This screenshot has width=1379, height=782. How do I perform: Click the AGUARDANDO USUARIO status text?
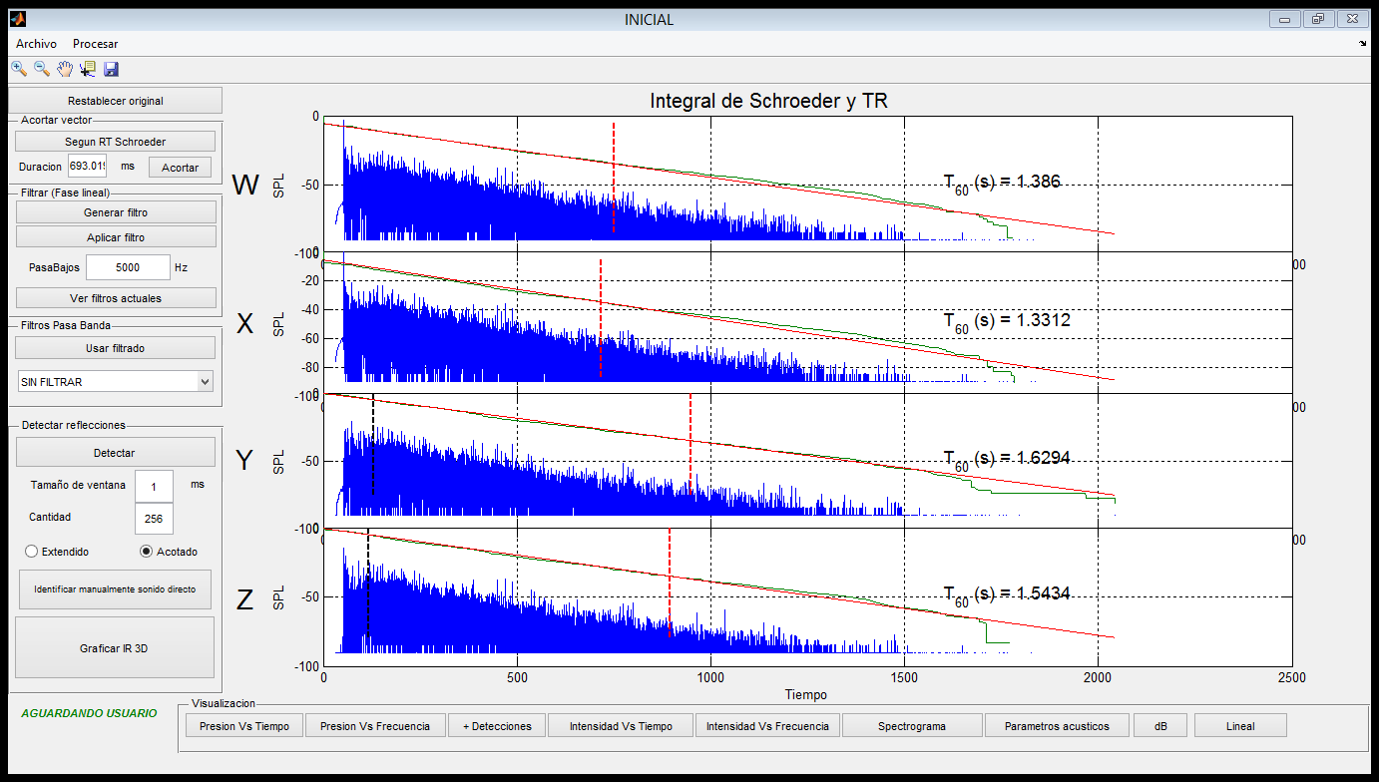89,713
